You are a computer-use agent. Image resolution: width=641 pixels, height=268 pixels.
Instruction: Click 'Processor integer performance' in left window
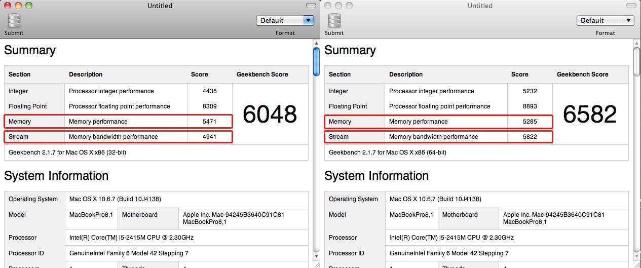click(111, 91)
